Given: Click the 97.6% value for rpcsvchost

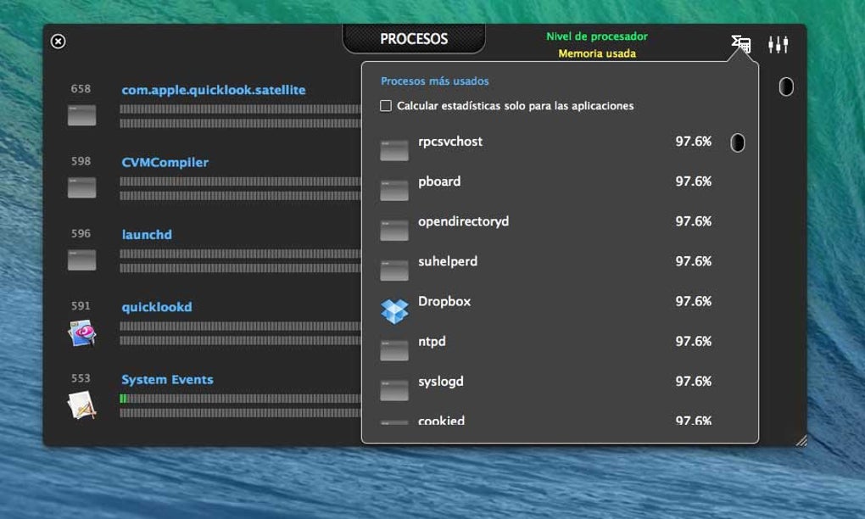Looking at the screenshot, I should 694,142.
